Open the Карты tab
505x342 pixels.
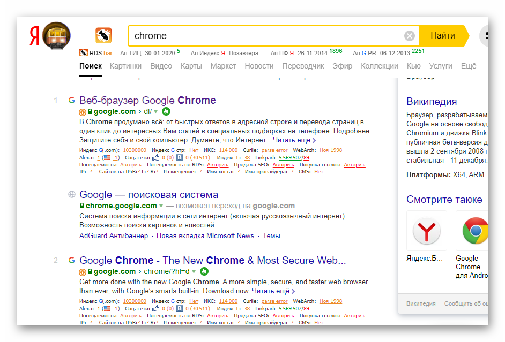(191, 66)
